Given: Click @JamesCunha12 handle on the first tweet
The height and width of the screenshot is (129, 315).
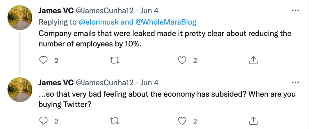Looking at the screenshot, I should coord(104,11).
